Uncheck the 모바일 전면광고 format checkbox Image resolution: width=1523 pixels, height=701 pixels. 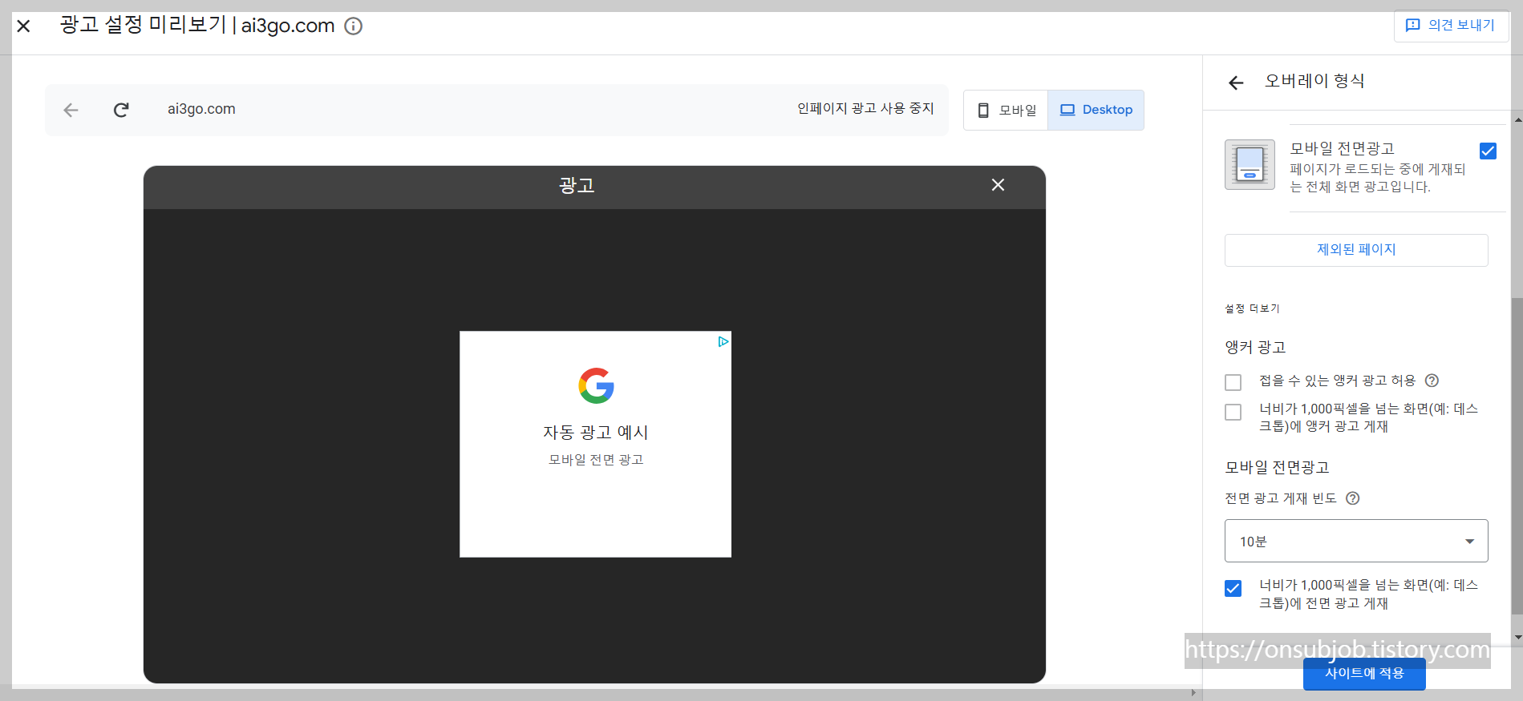point(1488,151)
